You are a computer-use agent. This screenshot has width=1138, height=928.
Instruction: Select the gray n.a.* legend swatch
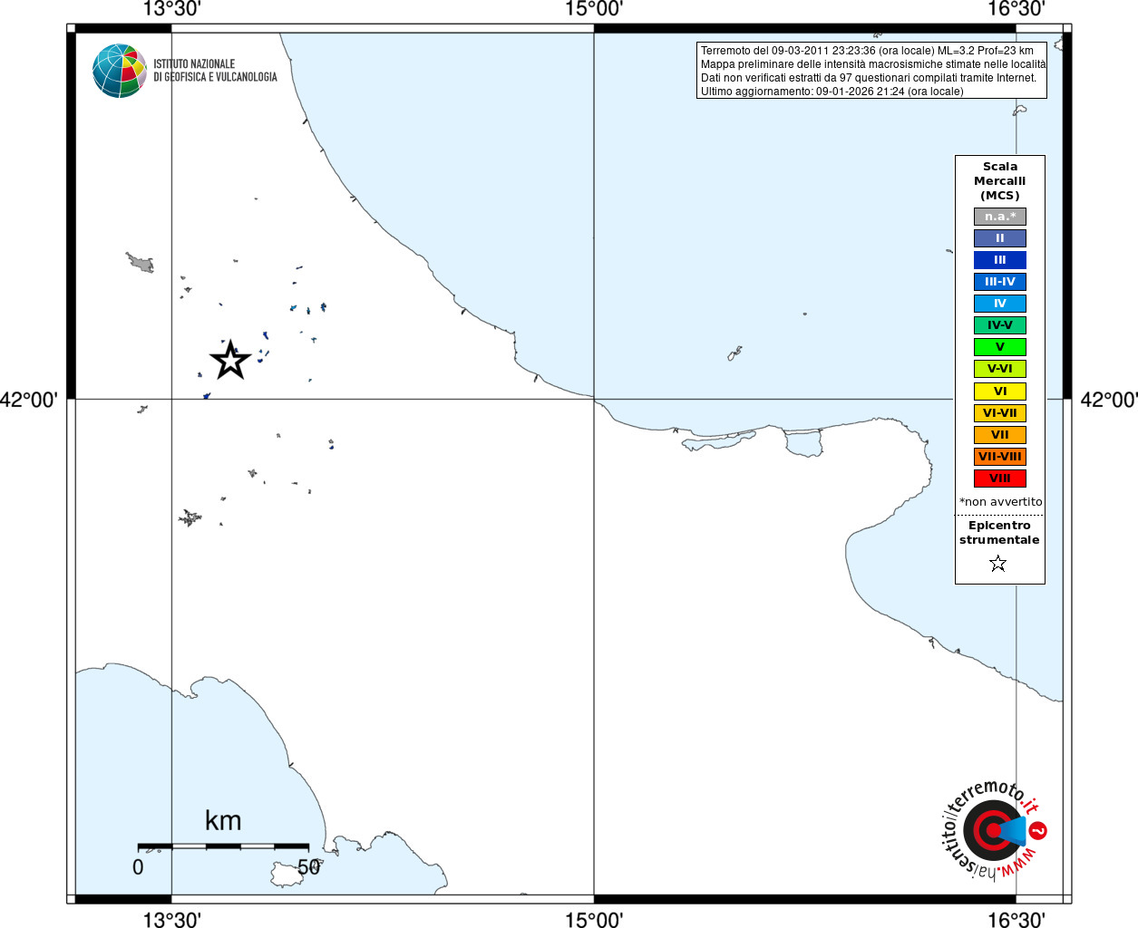[1000, 217]
